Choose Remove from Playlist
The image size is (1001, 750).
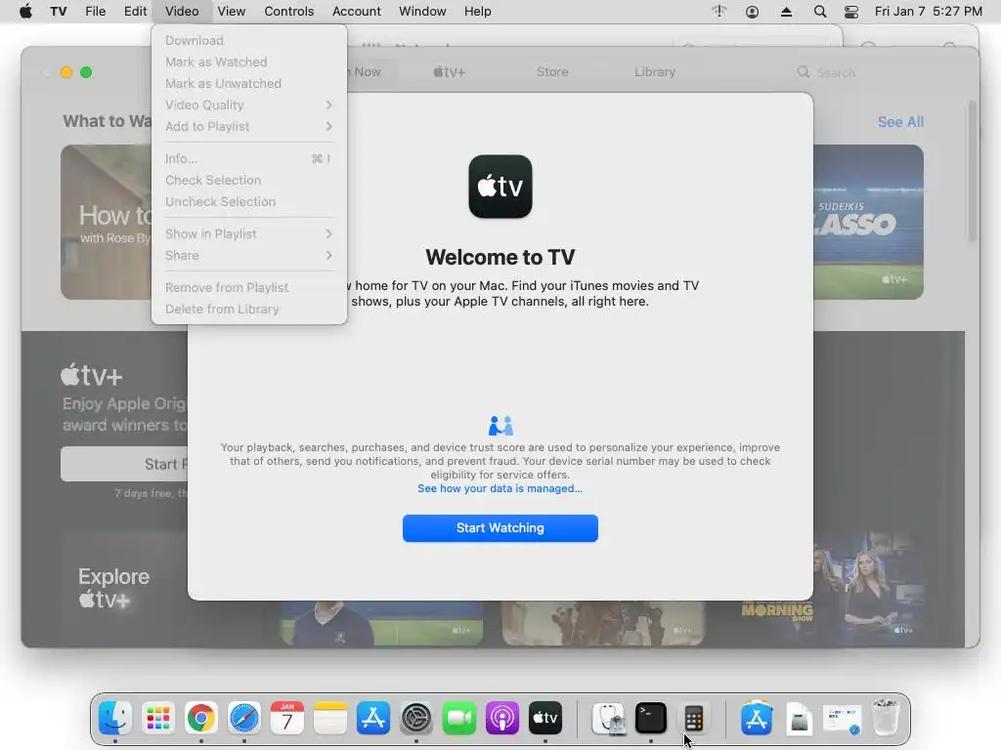tap(249, 287)
